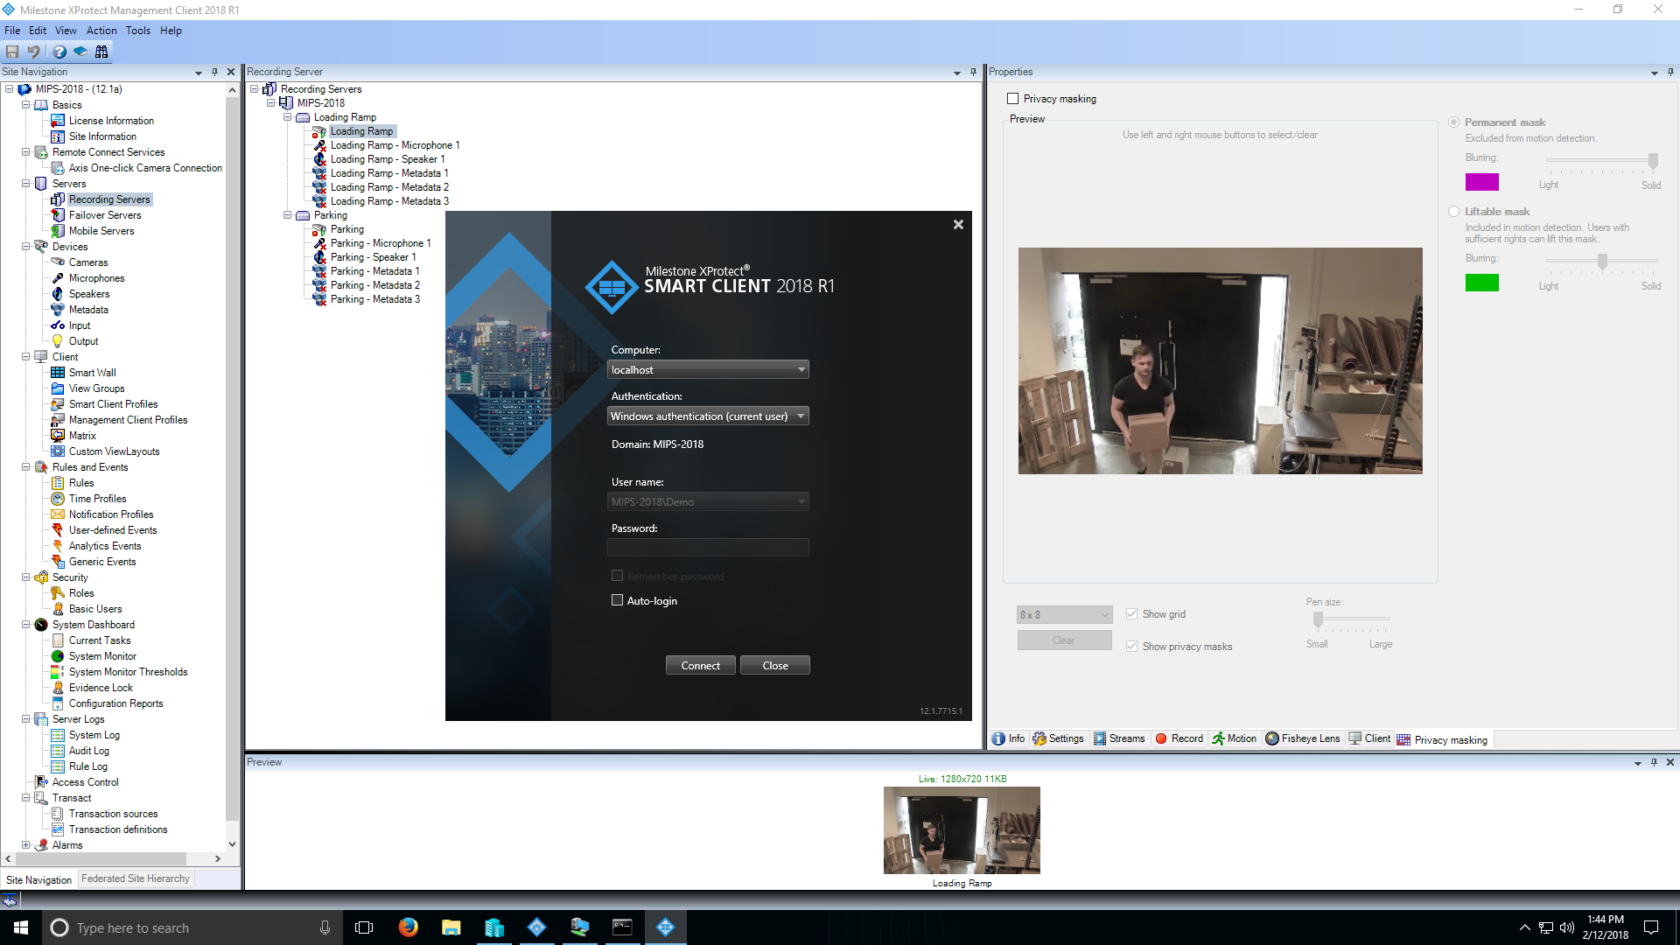Select the Liftable mask radio button
1680x945 pixels.
pos(1453,211)
